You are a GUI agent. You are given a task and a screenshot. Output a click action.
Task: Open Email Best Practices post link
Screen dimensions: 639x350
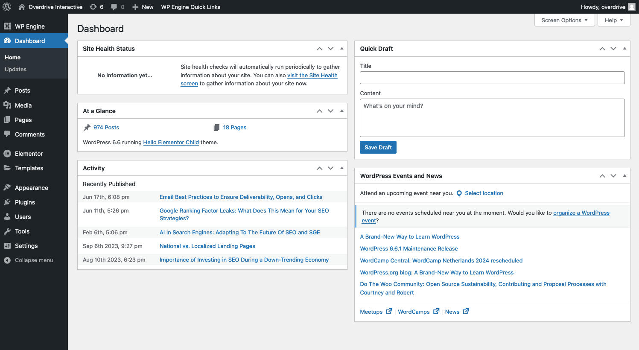click(241, 197)
